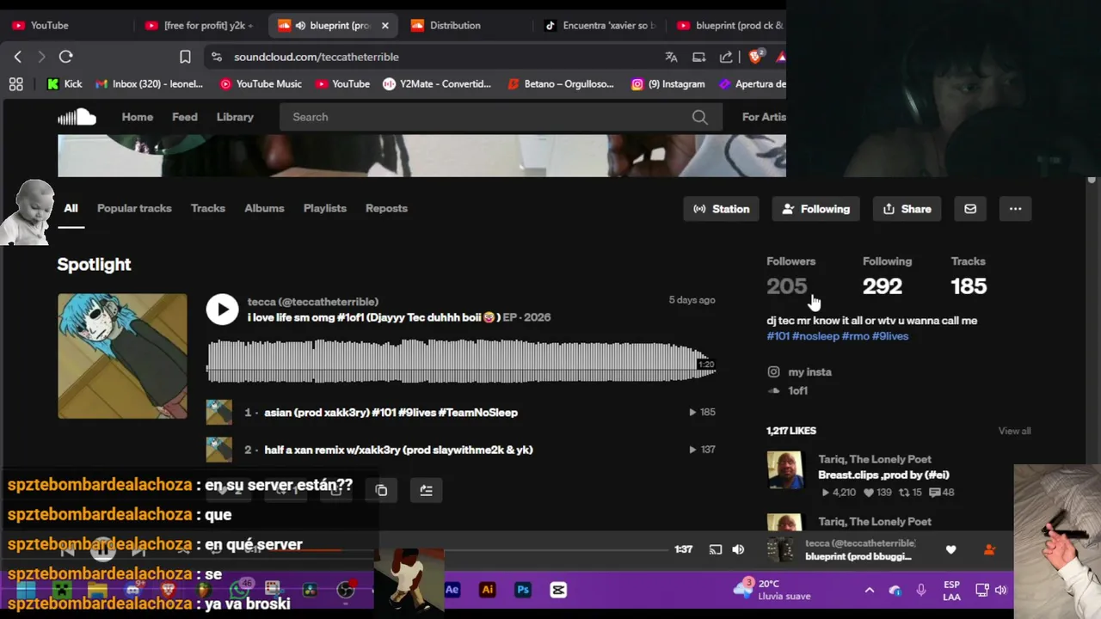The height and width of the screenshot is (619, 1101).
Task: Add Spotlight EP to Next up icon
Action: (426, 490)
